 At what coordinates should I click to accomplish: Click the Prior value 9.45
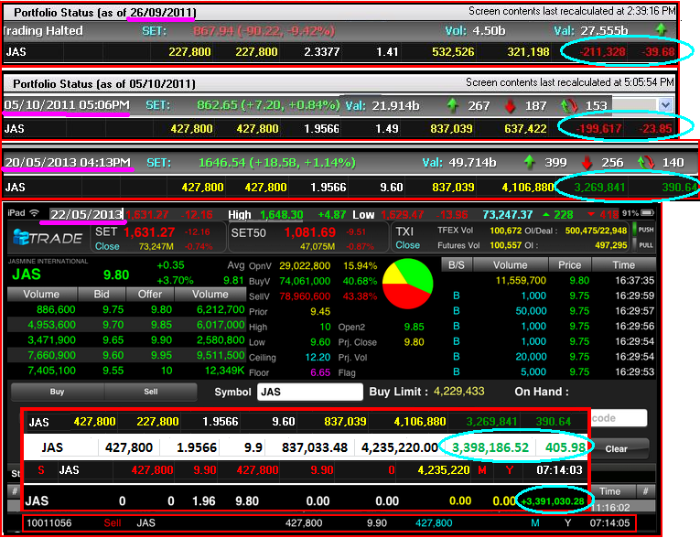pos(320,311)
